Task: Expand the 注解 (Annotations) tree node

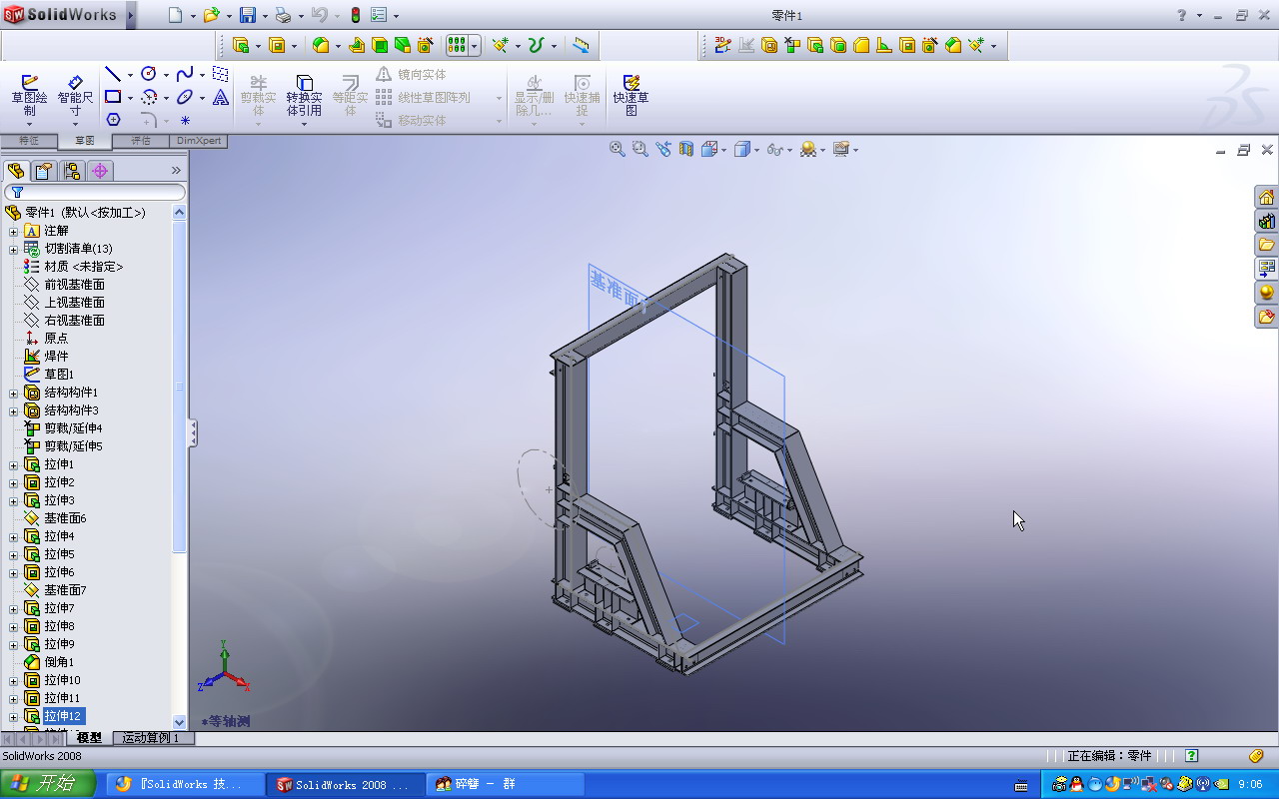Action: click(13, 231)
